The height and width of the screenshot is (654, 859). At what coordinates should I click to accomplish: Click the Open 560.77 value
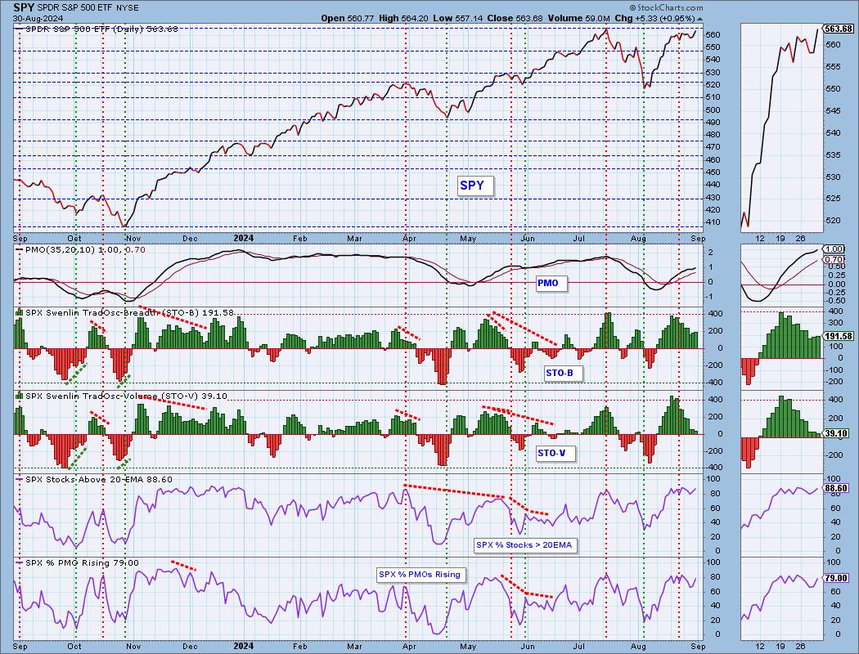tap(348, 18)
